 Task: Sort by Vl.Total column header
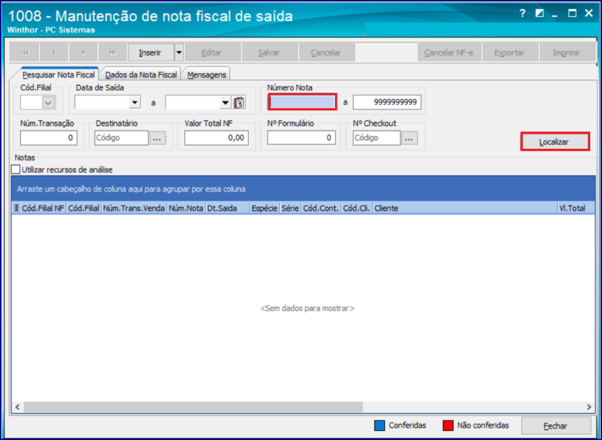[x=576, y=208]
